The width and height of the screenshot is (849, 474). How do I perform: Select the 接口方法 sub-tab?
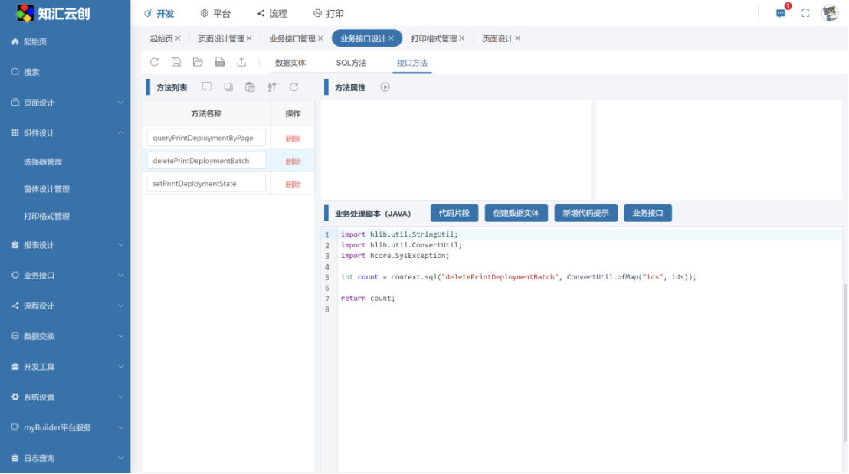point(412,63)
